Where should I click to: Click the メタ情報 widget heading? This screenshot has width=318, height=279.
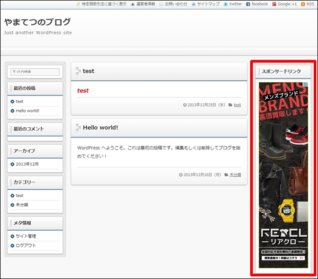[x=22, y=223]
